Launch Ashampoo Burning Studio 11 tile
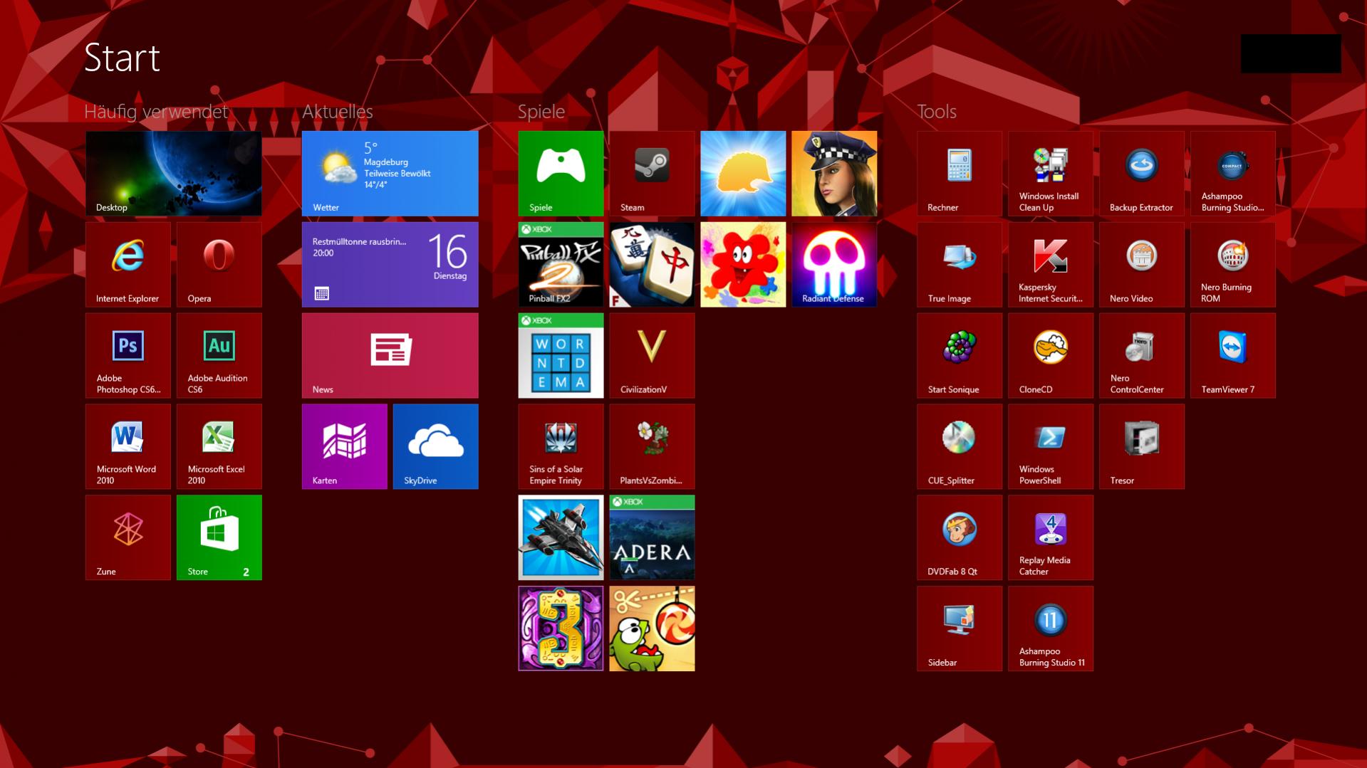The width and height of the screenshot is (1367, 768). coord(1051,628)
